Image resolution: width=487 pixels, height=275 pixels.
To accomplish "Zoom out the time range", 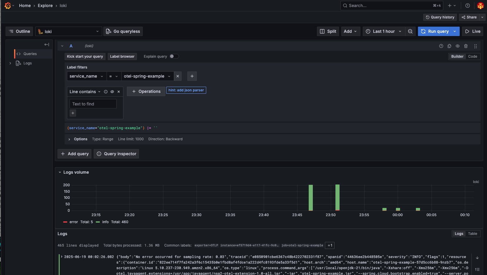I will 410,31.
